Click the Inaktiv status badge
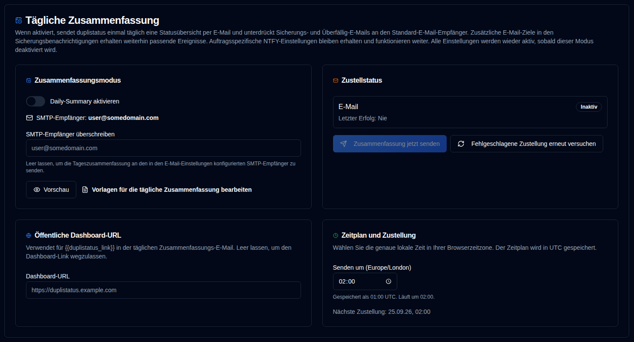Screen dimensions: 634x342 point(589,107)
